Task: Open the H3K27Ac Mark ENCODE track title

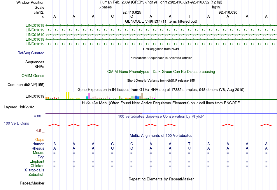Action: [x=161, y=103]
